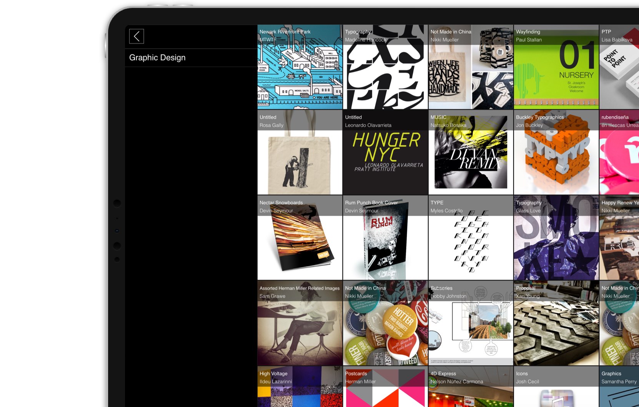Image resolution: width=639 pixels, height=407 pixels.
Task: Open Not Made in China badges beside Herman Miller images
Action: [x=385, y=323]
